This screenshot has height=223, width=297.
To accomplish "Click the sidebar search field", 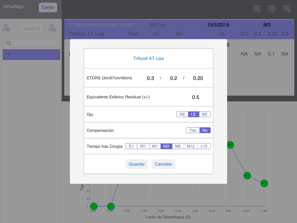I will [x=31, y=43].
